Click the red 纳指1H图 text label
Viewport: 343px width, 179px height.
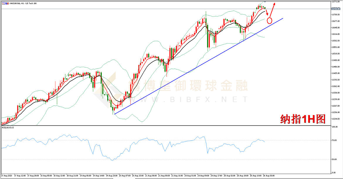303,119
